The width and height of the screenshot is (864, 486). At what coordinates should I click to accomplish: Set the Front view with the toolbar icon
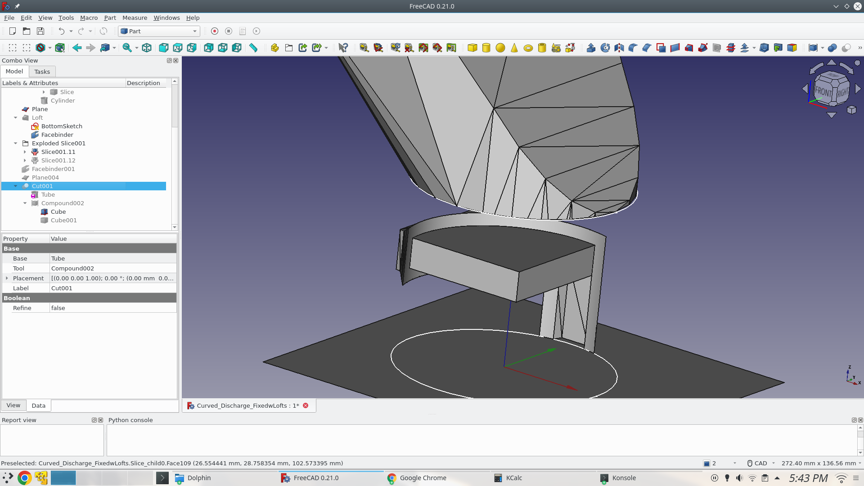(x=164, y=48)
